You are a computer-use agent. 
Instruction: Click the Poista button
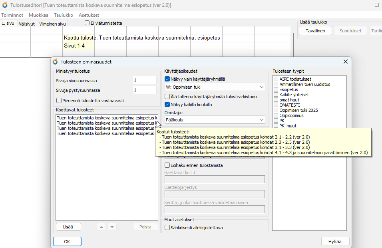click(145, 227)
